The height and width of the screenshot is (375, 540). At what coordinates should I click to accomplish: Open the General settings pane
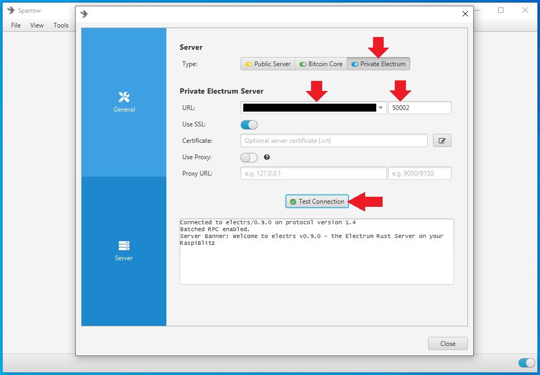tap(124, 103)
